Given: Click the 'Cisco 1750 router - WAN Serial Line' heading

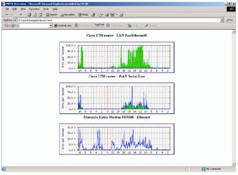Looking at the screenshot, I should click(x=116, y=76).
